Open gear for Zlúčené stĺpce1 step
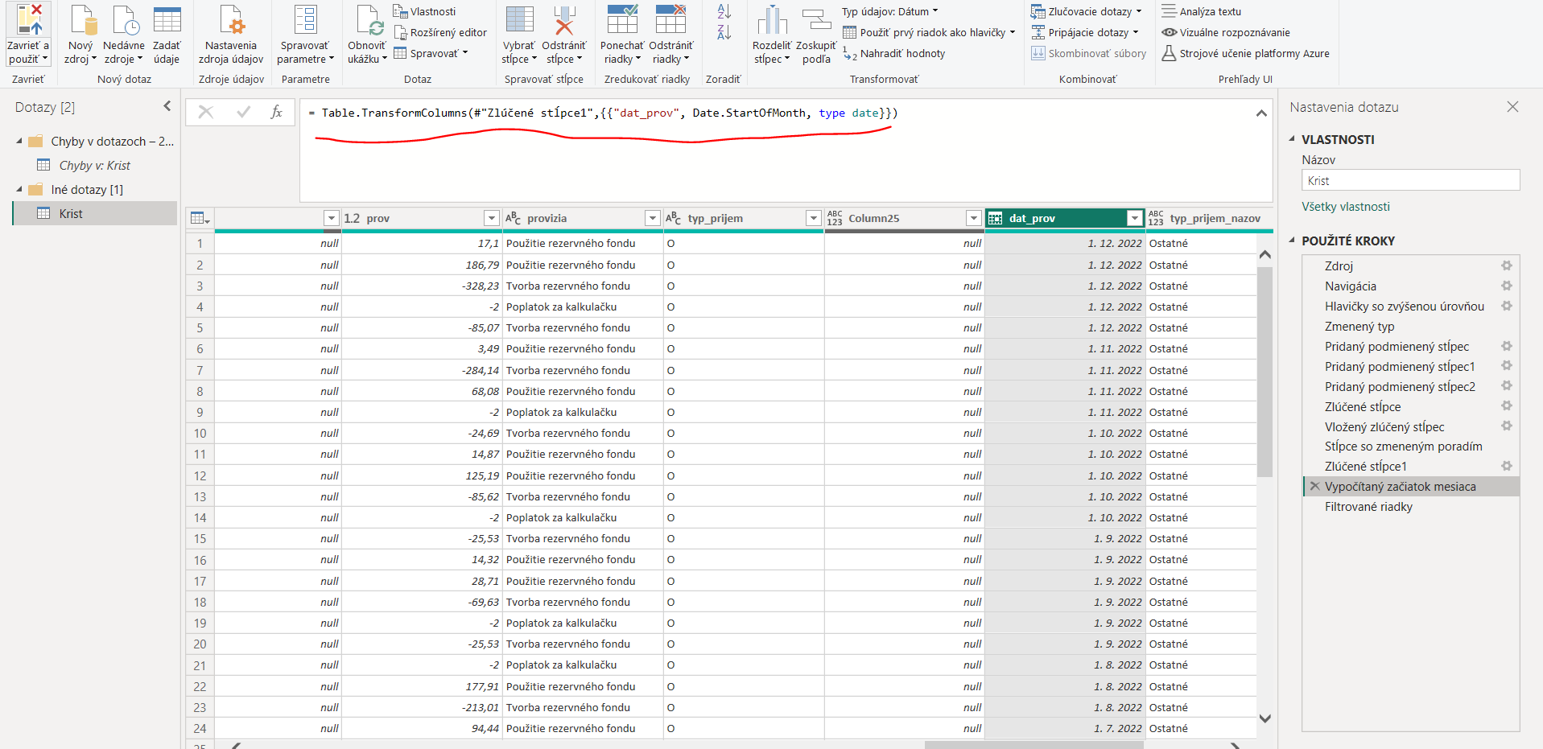 (1506, 466)
